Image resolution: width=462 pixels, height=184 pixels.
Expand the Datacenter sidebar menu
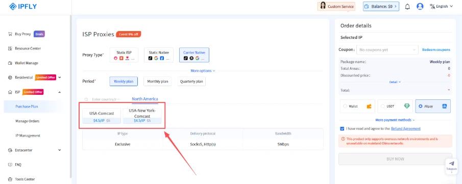coord(60,150)
